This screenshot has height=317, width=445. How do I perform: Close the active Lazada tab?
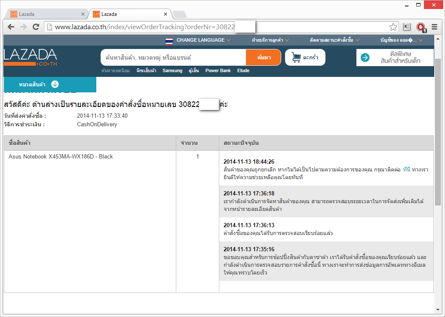tap(166, 14)
